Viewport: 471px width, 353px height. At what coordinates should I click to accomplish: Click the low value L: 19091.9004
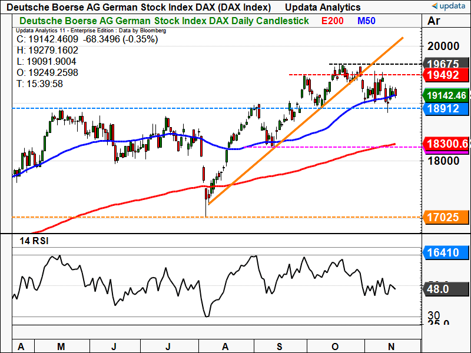pos(47,62)
